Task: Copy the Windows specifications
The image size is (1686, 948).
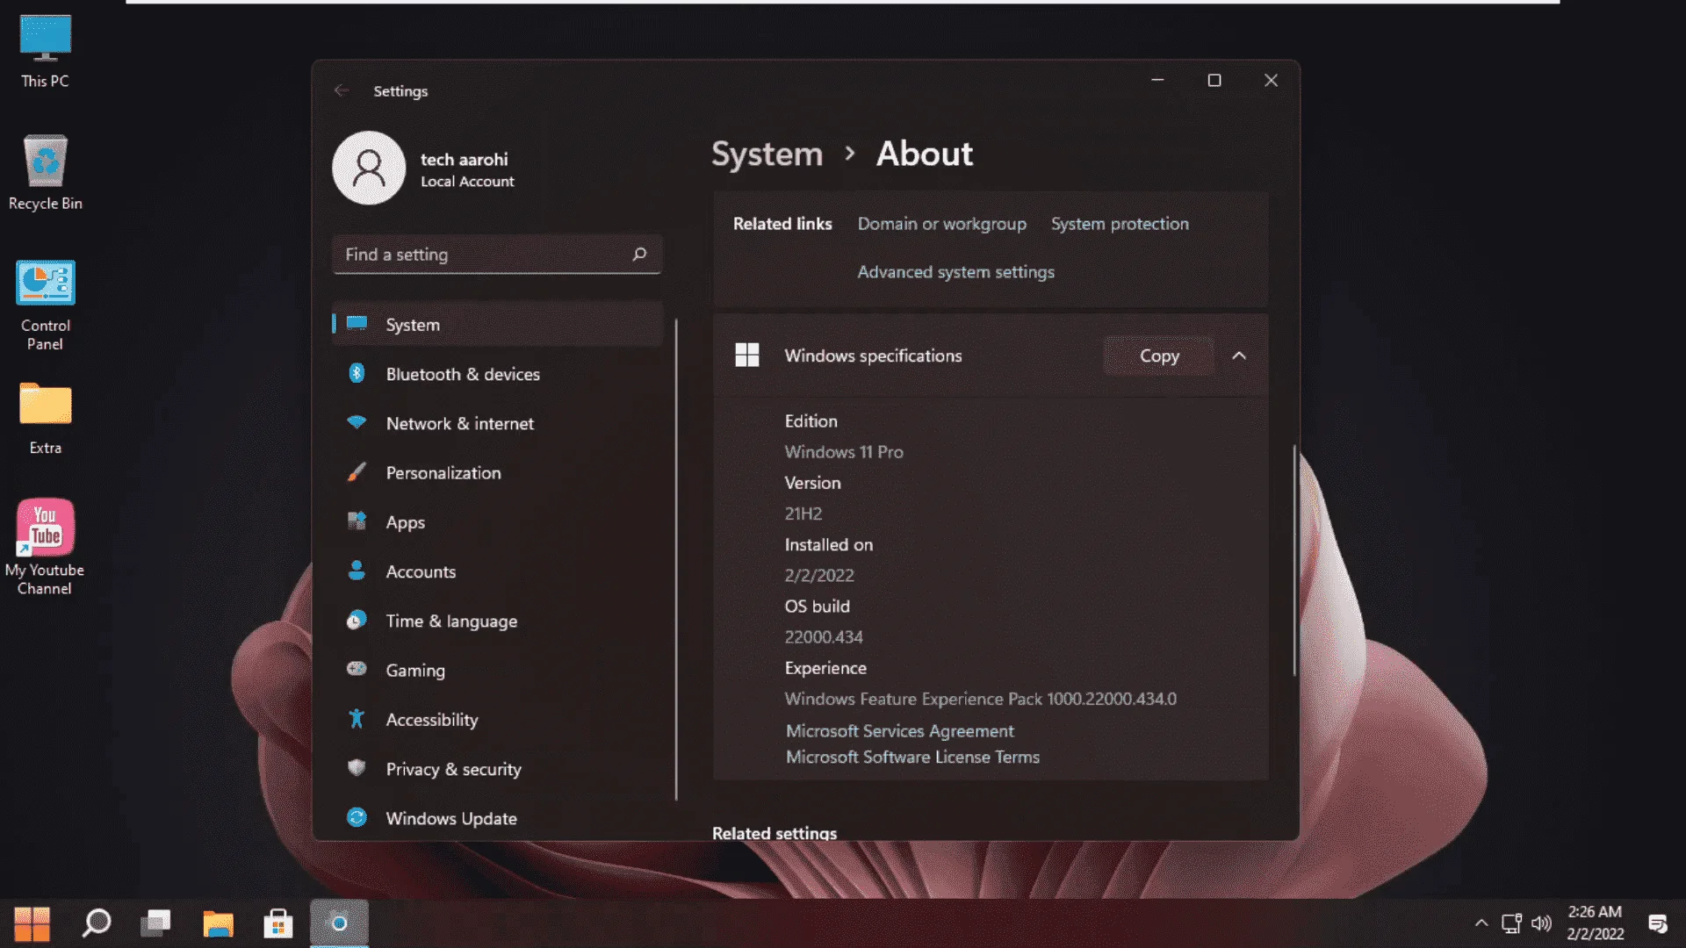Action: pyautogui.click(x=1159, y=355)
